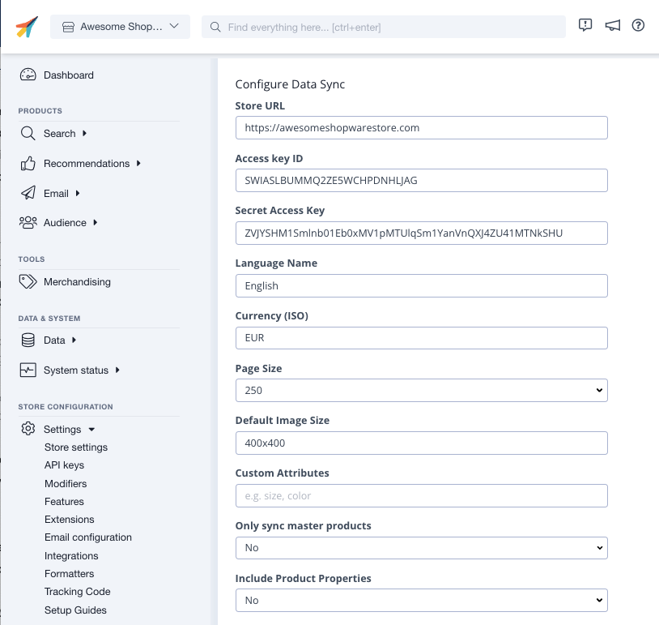Expand the System status menu
The image size is (659, 625).
tap(76, 370)
